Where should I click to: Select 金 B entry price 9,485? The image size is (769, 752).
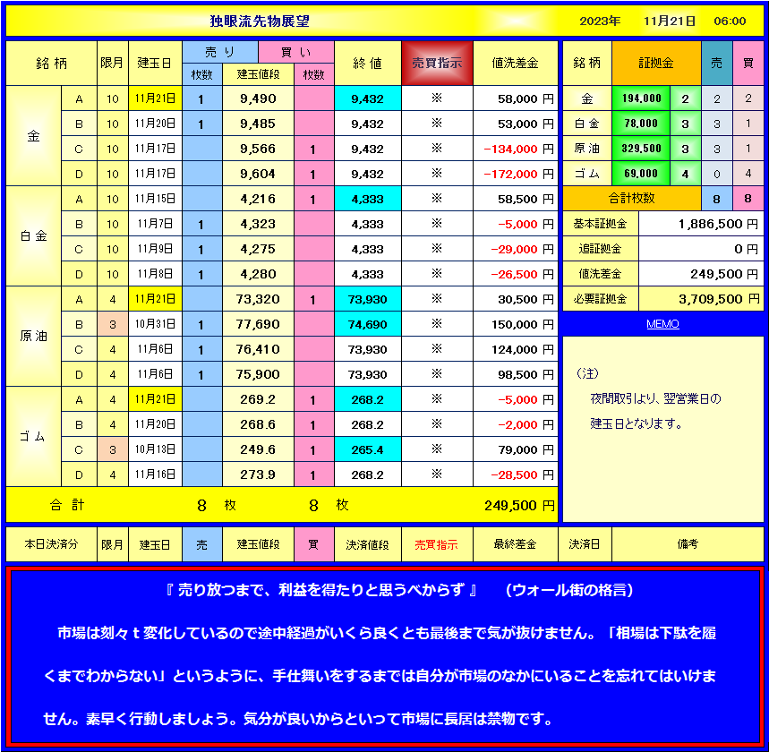click(258, 124)
